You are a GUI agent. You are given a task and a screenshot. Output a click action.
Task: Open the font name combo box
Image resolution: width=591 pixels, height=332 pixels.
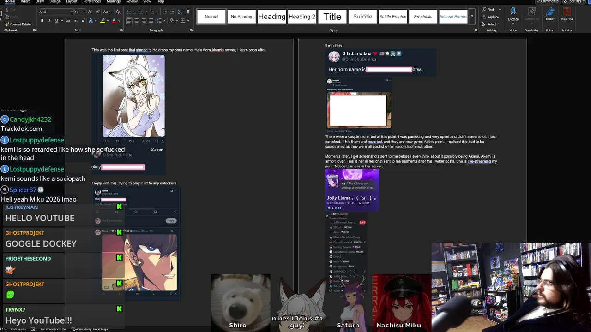[x=55, y=12]
